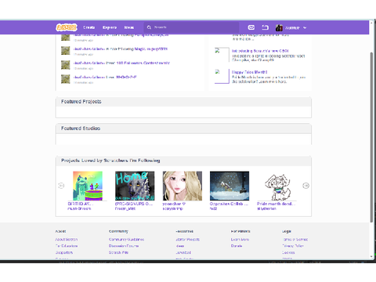Show next loved projects with right arrow

[x=305, y=186]
